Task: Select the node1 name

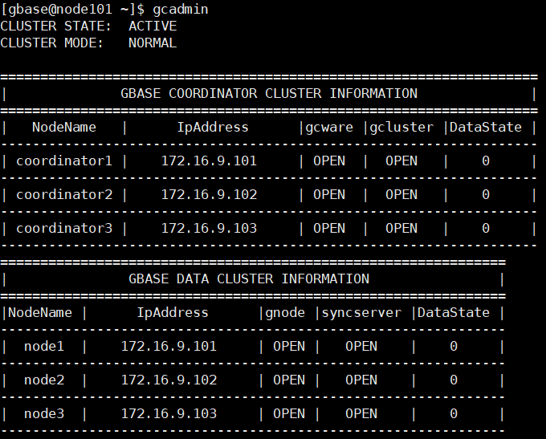Action: tap(44, 347)
